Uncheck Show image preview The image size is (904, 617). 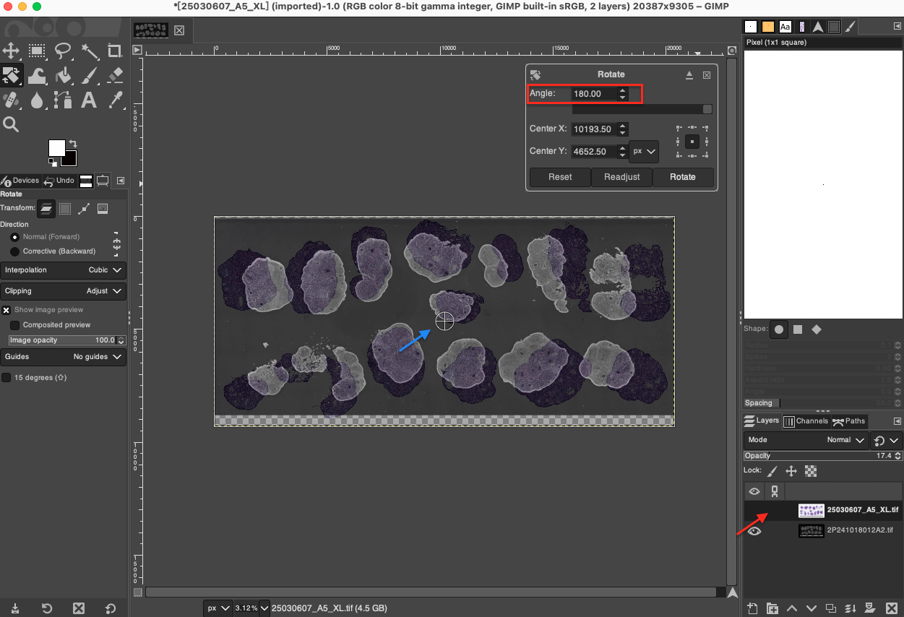click(x=7, y=309)
